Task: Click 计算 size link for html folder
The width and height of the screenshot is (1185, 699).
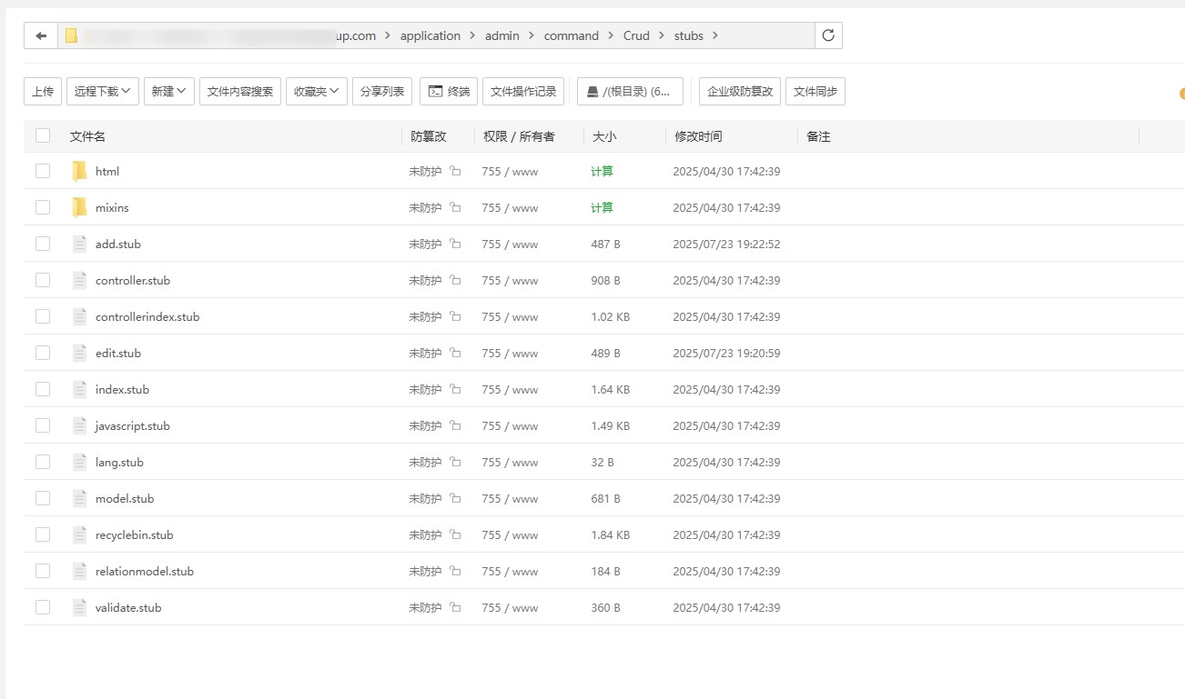Action: click(602, 171)
